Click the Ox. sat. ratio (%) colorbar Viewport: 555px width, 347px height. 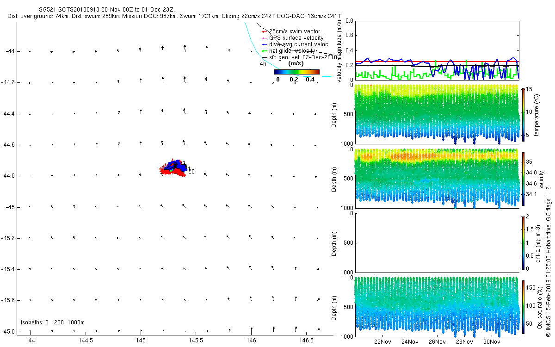pyautogui.click(x=523, y=306)
